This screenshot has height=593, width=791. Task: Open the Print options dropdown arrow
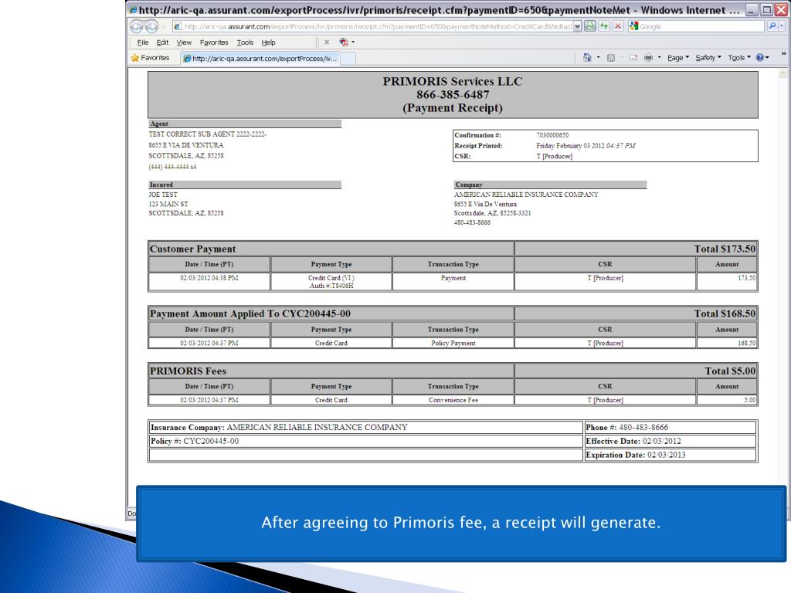pyautogui.click(x=660, y=57)
